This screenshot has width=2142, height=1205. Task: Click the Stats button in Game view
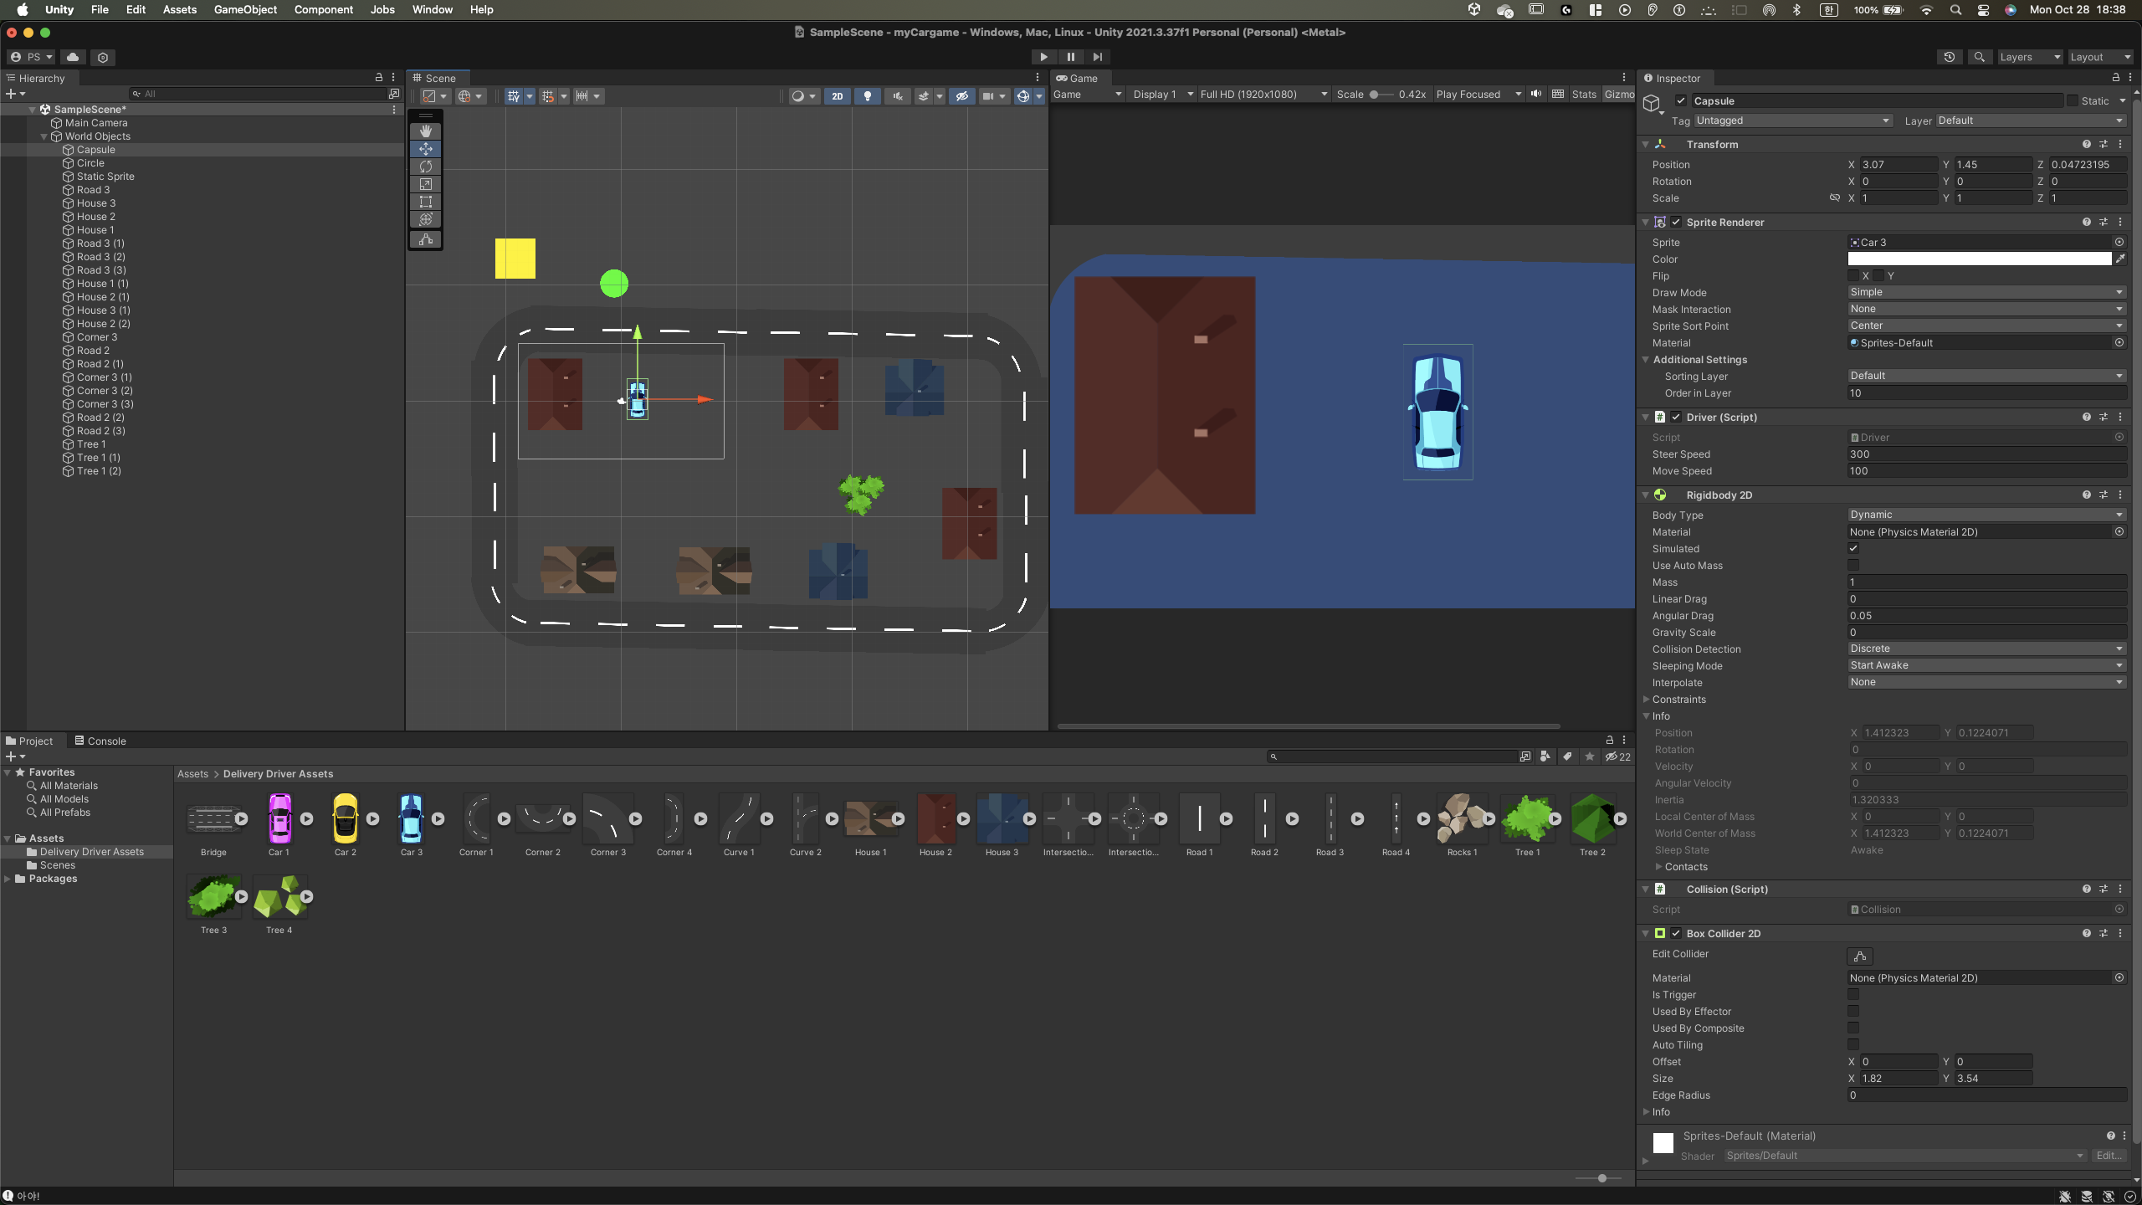tap(1583, 95)
